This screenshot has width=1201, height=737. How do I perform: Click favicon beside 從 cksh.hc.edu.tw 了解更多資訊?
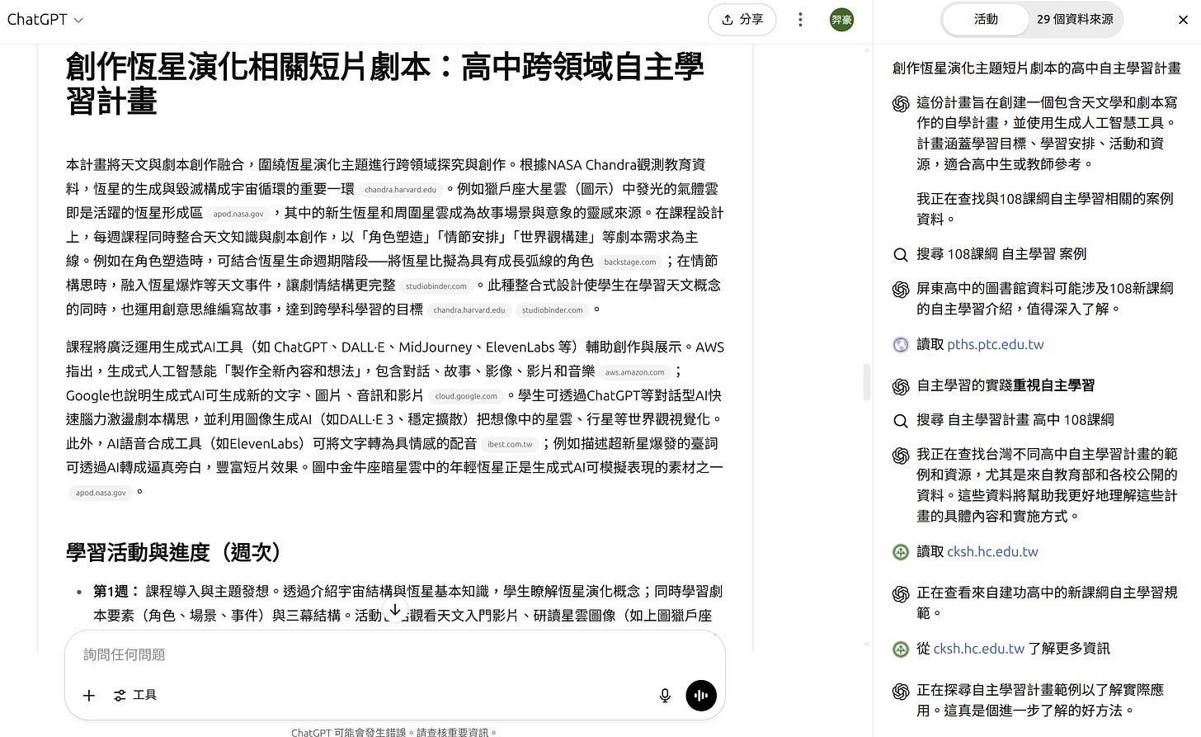[x=901, y=650]
